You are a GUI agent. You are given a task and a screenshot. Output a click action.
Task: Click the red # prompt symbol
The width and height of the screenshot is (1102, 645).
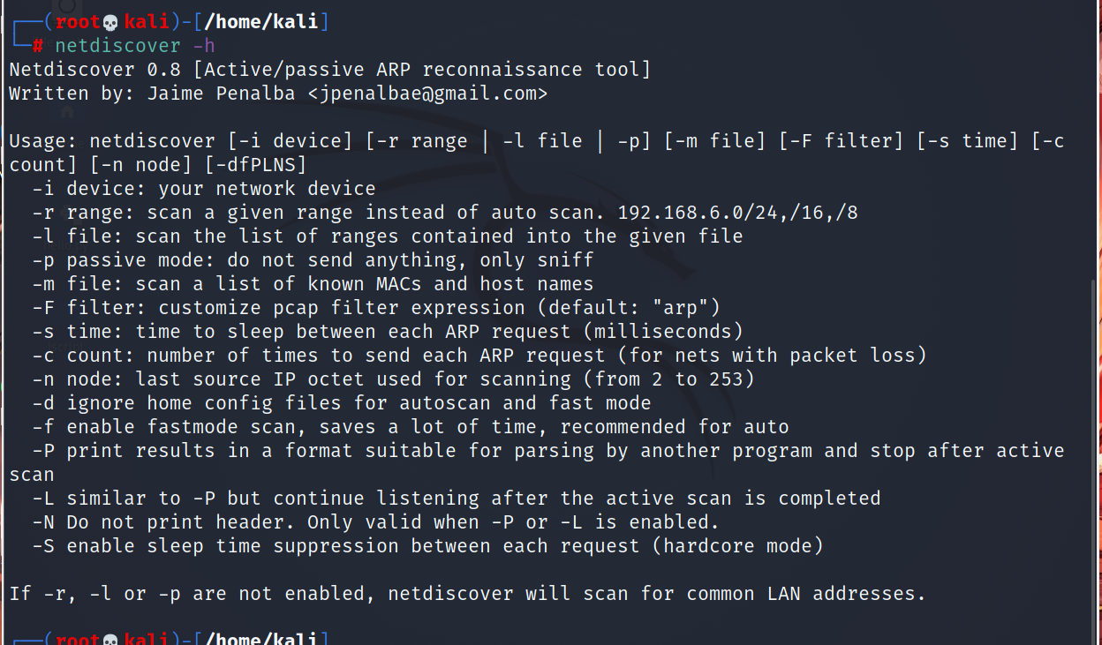(38, 46)
